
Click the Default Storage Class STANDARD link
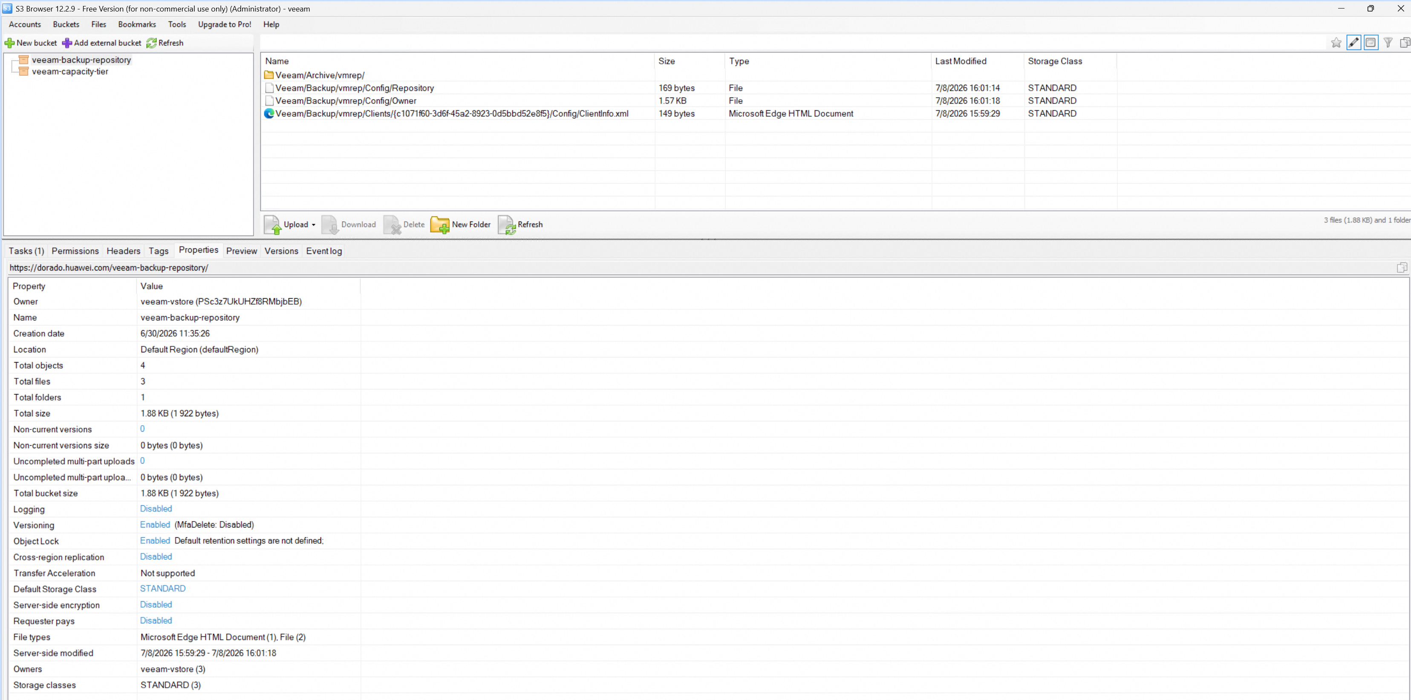163,588
